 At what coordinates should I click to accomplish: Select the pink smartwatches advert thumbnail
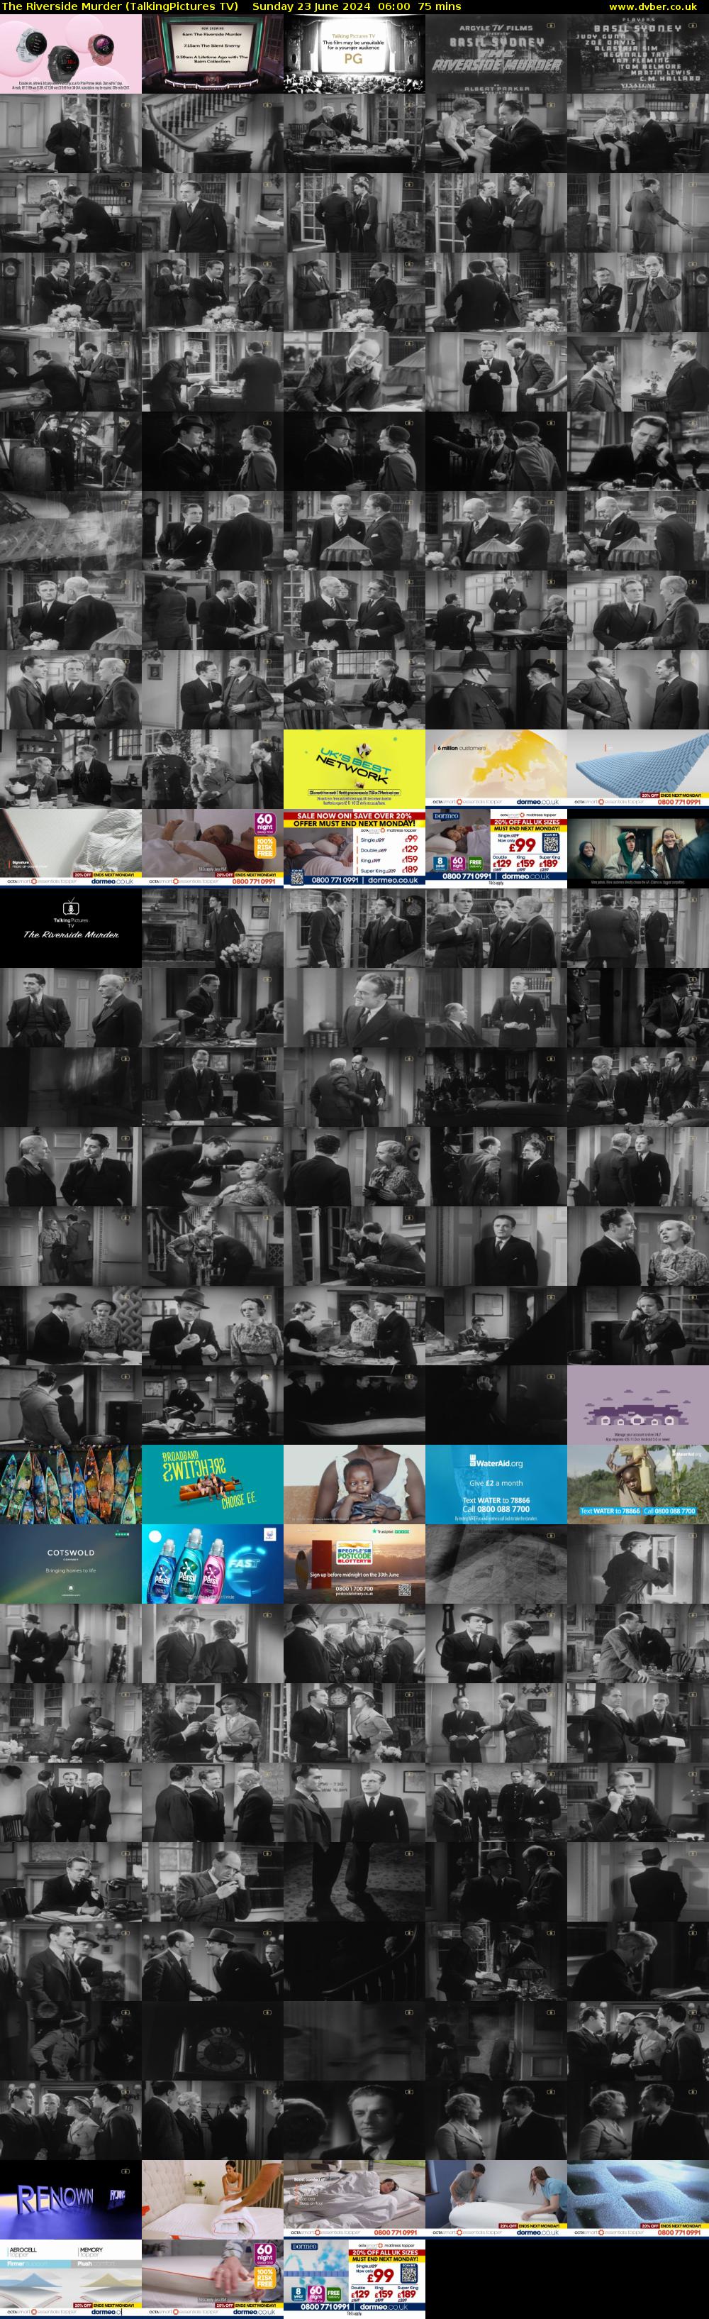[x=71, y=54]
